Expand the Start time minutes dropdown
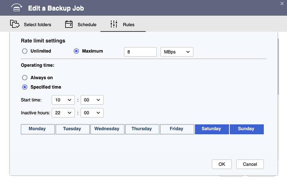The width and height of the screenshot is (287, 181). pos(92,100)
